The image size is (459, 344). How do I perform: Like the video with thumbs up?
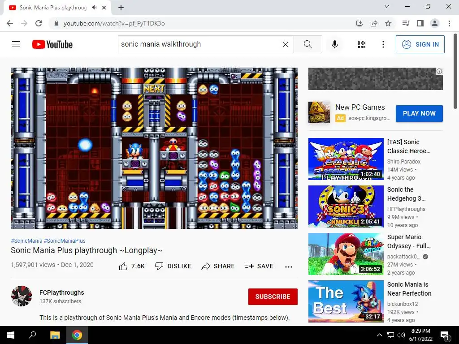click(x=132, y=266)
